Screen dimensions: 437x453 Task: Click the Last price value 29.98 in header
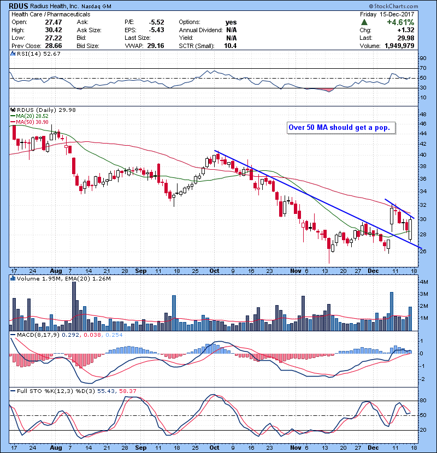click(x=405, y=38)
